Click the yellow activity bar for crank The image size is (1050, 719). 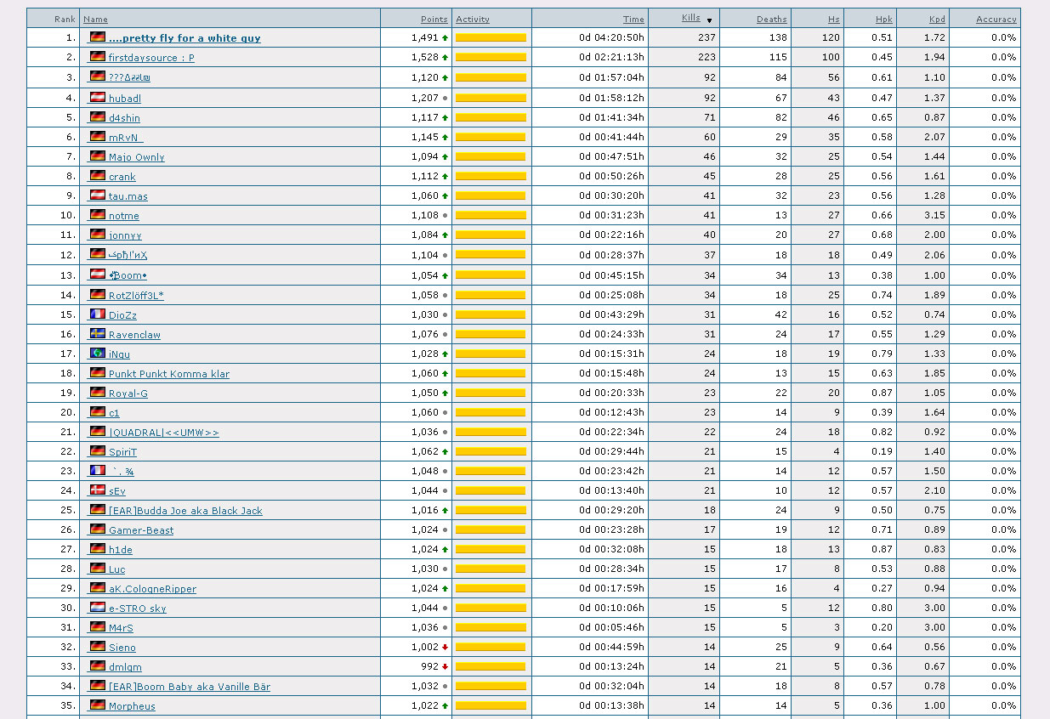[491, 177]
